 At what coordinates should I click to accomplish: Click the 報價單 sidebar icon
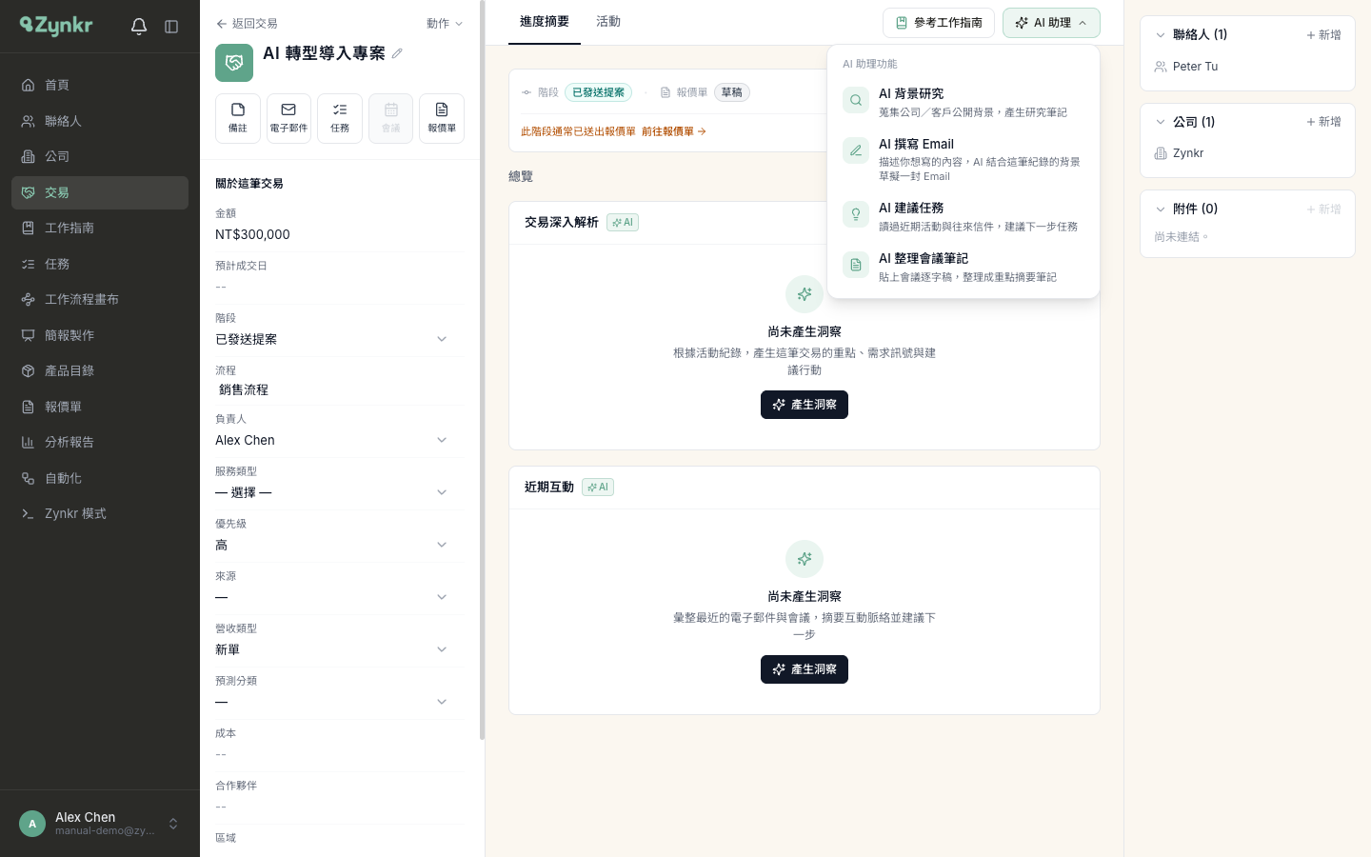pos(29,407)
